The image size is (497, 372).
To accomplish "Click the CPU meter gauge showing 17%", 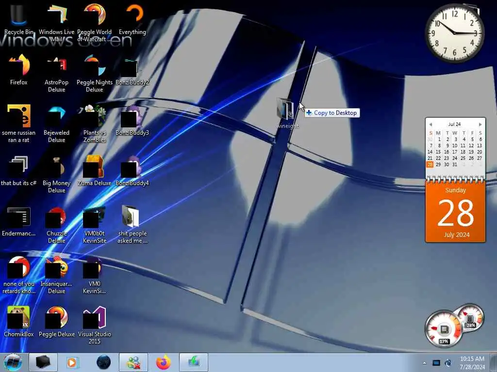I will (x=444, y=329).
